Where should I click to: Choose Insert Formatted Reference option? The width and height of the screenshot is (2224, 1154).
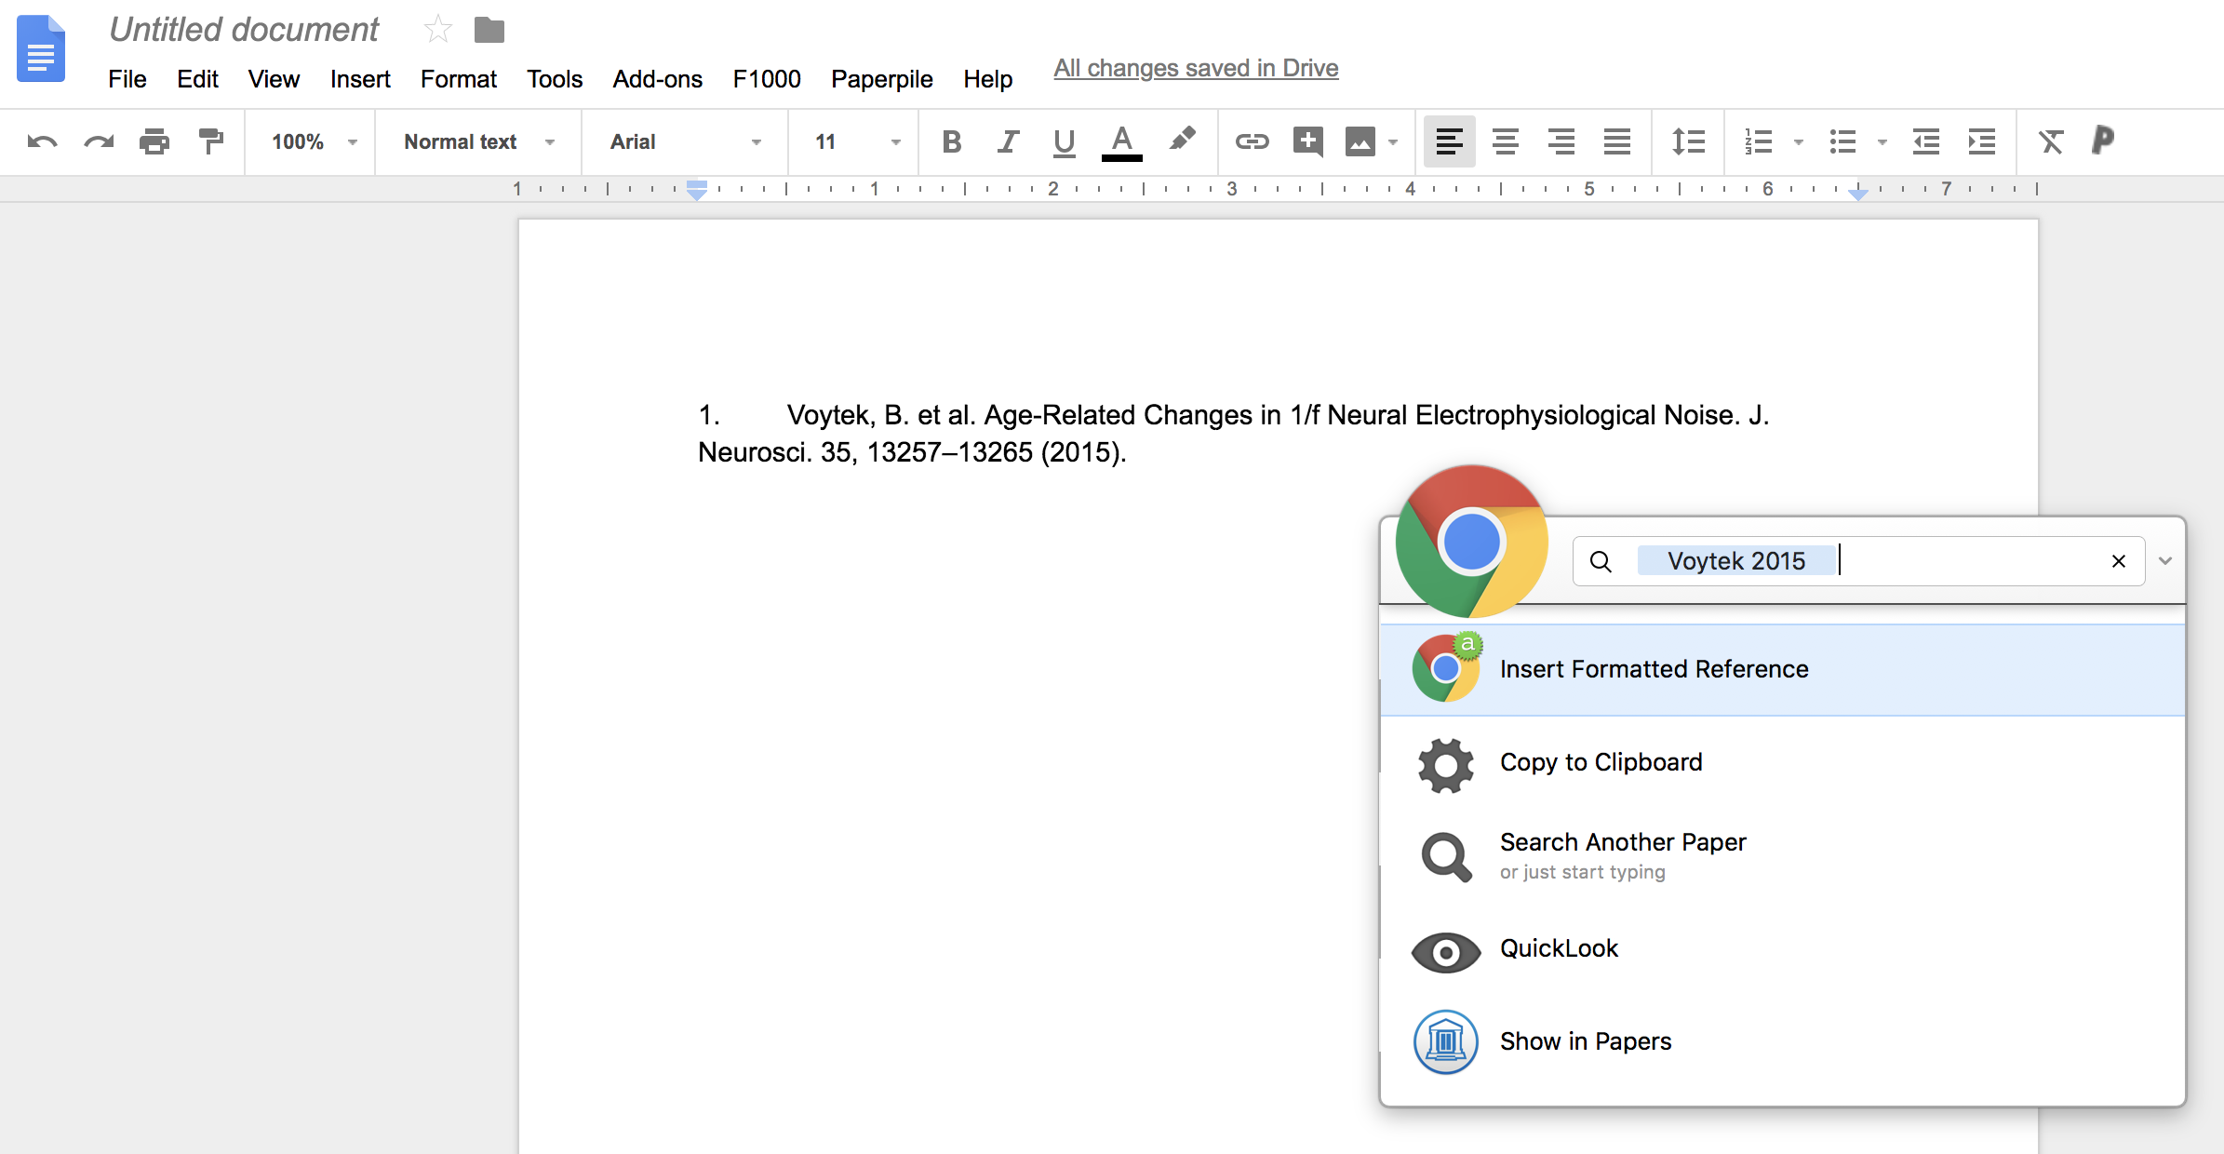pos(1654,669)
